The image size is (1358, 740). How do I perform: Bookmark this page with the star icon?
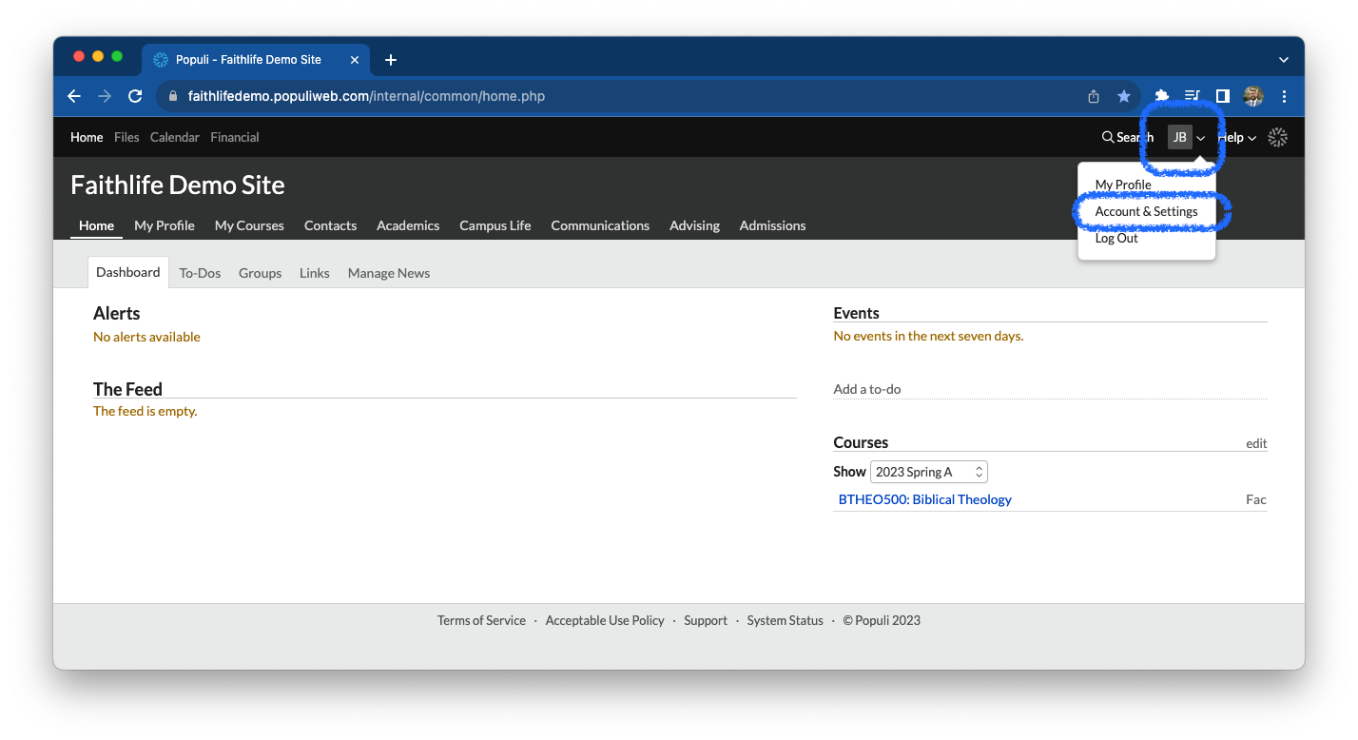click(1124, 96)
